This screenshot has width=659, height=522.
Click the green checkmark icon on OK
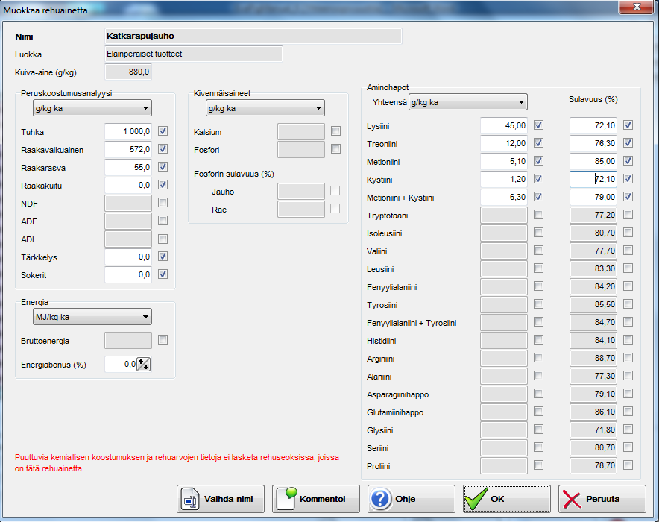point(476,498)
